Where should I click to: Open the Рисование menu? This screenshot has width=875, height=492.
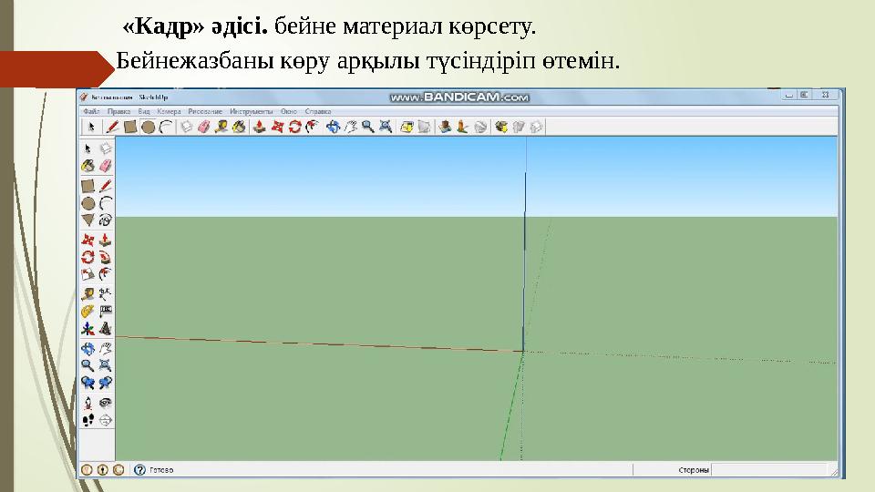pyautogui.click(x=205, y=111)
